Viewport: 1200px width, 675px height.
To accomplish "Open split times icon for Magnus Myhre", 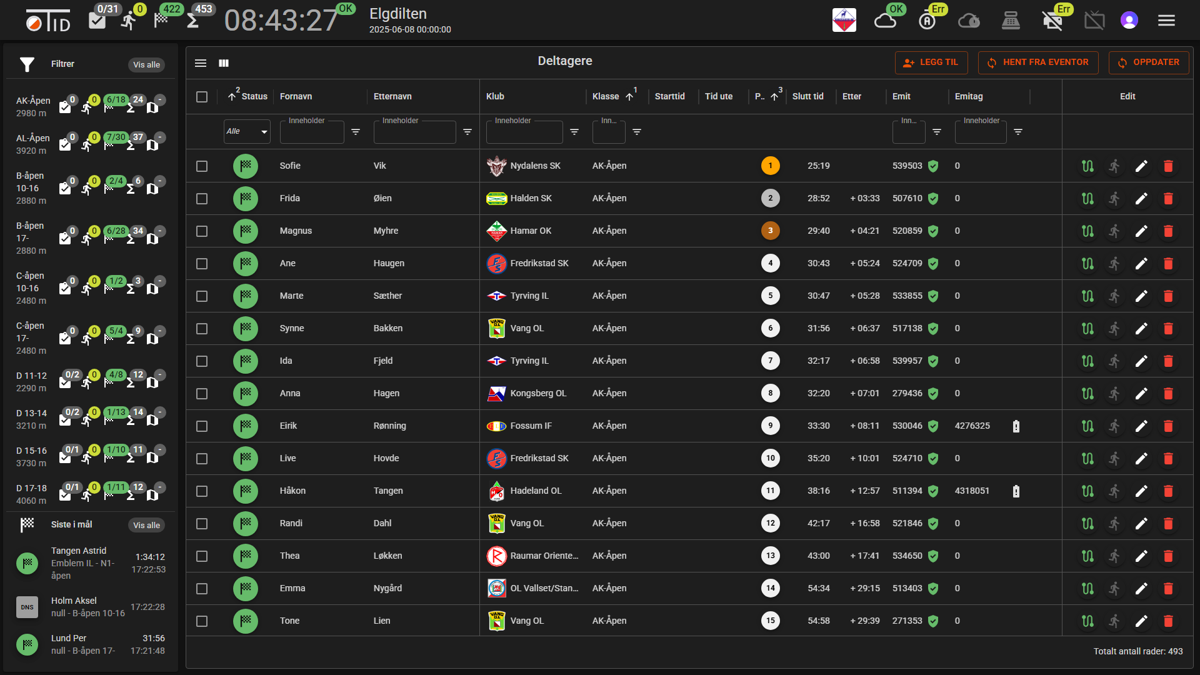I will click(1088, 231).
